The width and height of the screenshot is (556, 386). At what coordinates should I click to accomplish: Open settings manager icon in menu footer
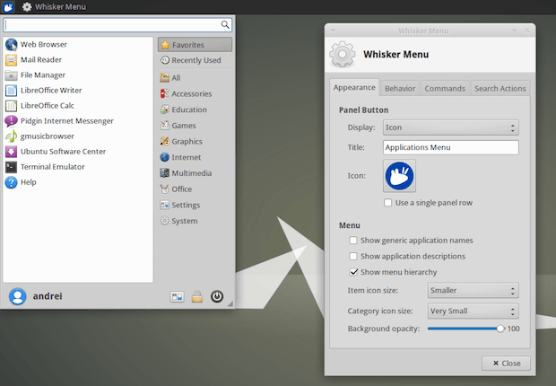[177, 296]
